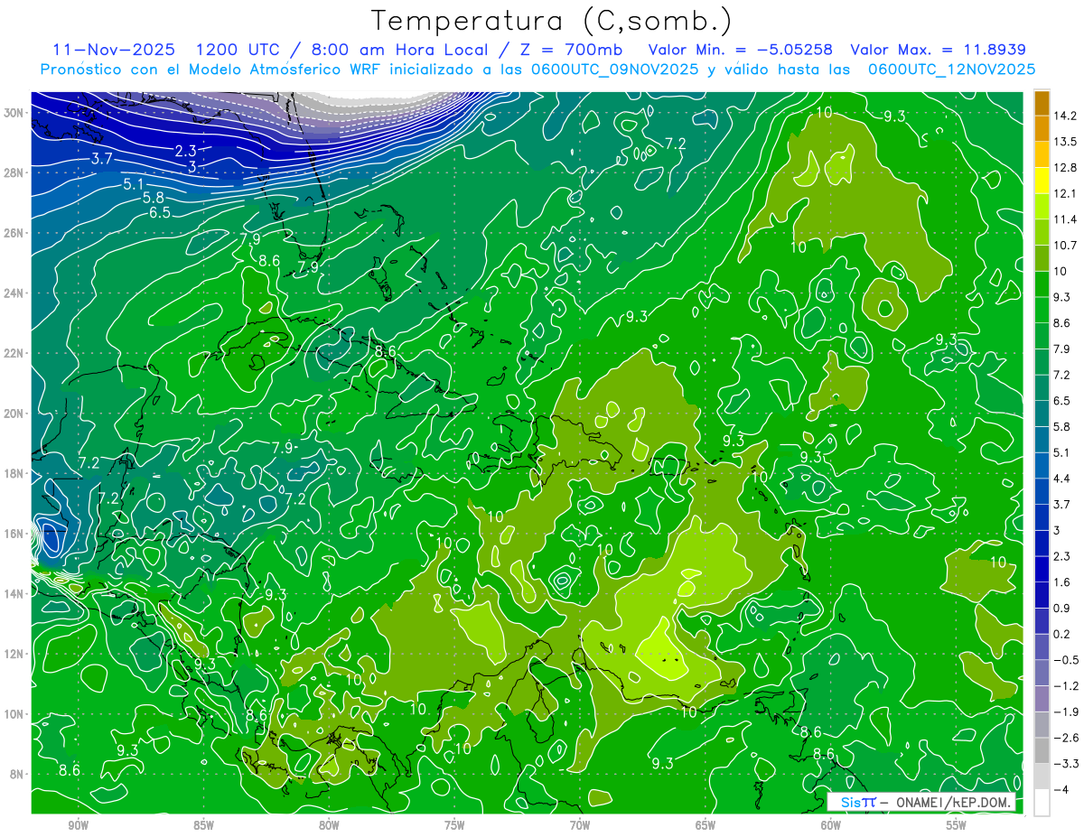
Task: Click the '5.1' contour label on the map
Action: coord(134,185)
